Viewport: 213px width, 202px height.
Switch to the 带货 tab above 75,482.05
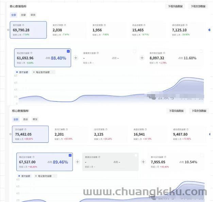click(35, 120)
